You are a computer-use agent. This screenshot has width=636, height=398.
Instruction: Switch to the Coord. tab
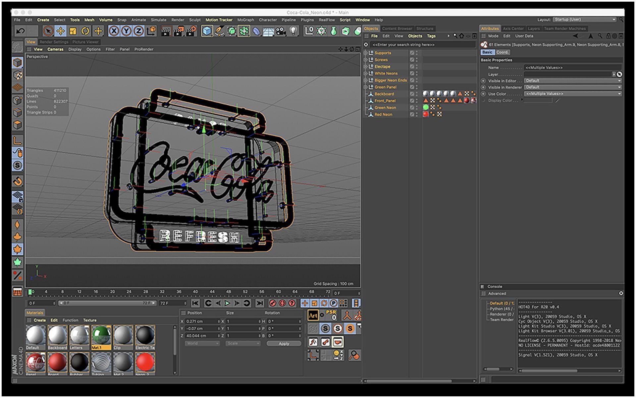[502, 52]
